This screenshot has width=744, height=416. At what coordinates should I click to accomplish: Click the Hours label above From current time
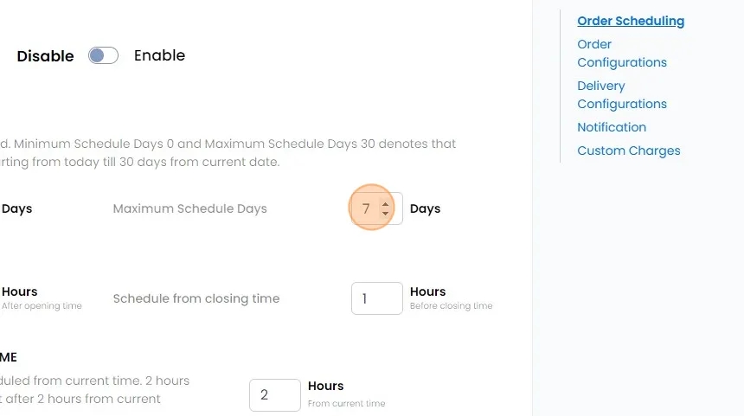tap(325, 386)
